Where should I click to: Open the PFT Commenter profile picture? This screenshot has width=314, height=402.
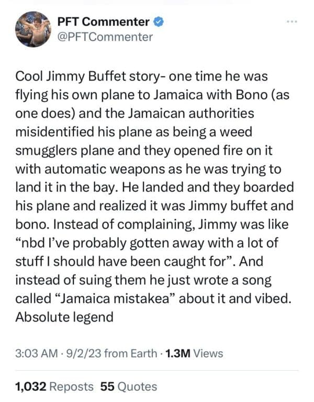tap(32, 29)
